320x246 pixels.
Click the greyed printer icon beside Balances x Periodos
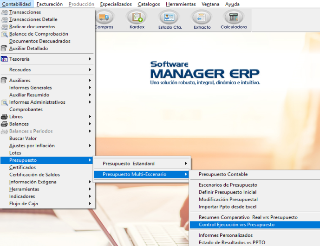pos(4,131)
